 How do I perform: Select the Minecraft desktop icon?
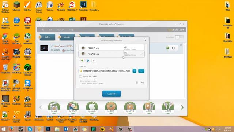coord(16,6)
